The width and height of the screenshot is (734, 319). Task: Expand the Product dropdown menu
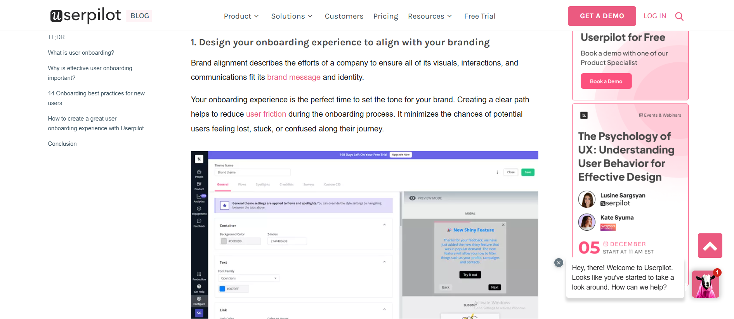pos(241,16)
